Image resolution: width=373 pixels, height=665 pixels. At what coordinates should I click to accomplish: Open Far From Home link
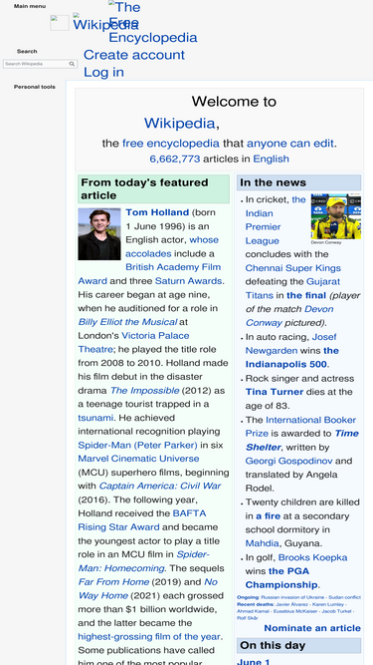[x=113, y=582]
